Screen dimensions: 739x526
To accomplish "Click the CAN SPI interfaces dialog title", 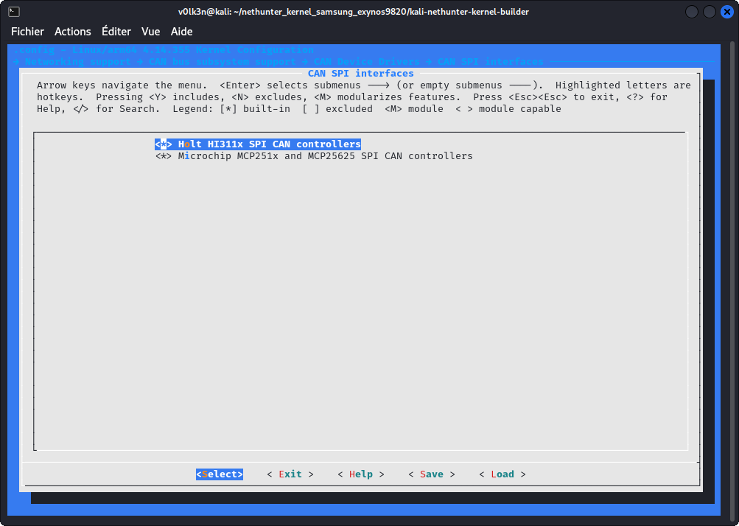I will 360,74.
